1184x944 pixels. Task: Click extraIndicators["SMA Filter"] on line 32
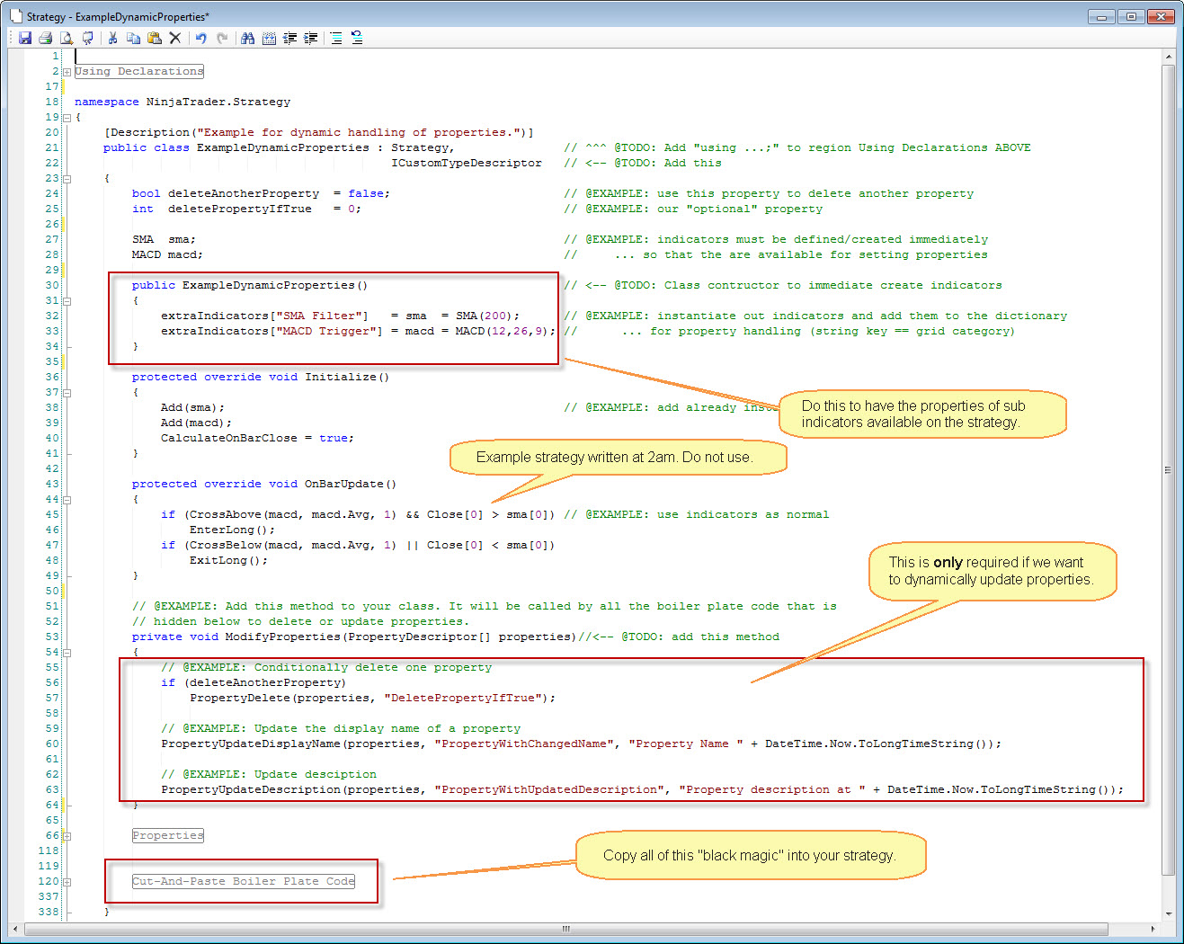(x=265, y=316)
